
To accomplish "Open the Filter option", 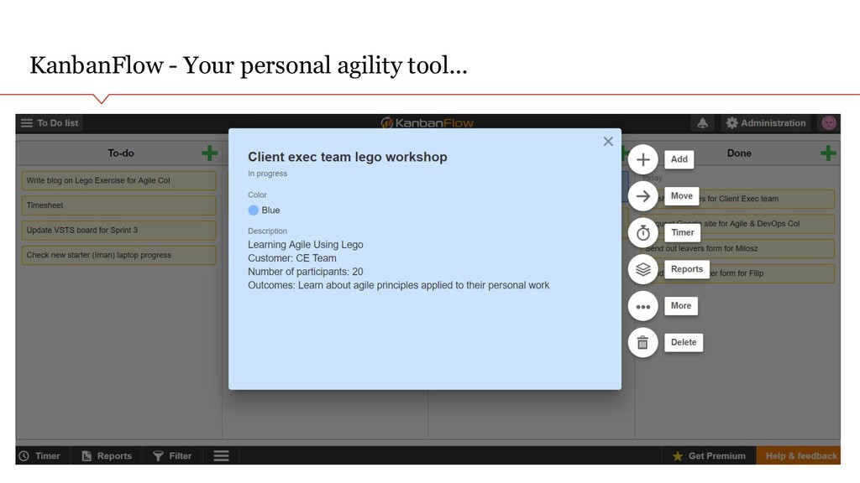I will click(x=172, y=455).
